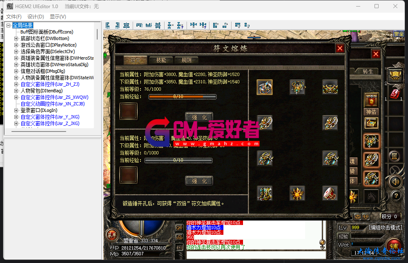
Task: Click the align top edges toolbar icon
Action: [x=139, y=25]
